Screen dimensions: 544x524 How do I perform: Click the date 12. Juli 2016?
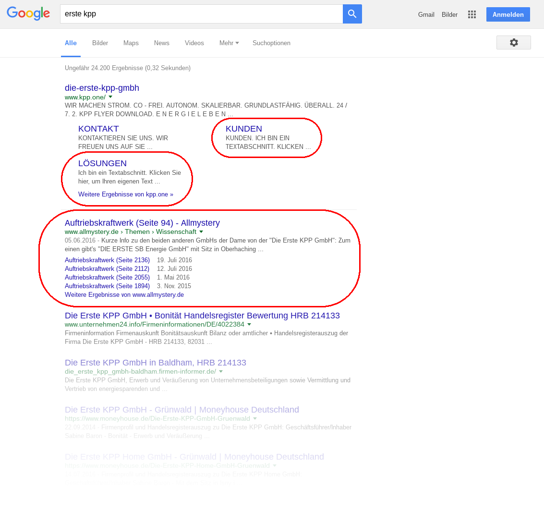coord(174,268)
